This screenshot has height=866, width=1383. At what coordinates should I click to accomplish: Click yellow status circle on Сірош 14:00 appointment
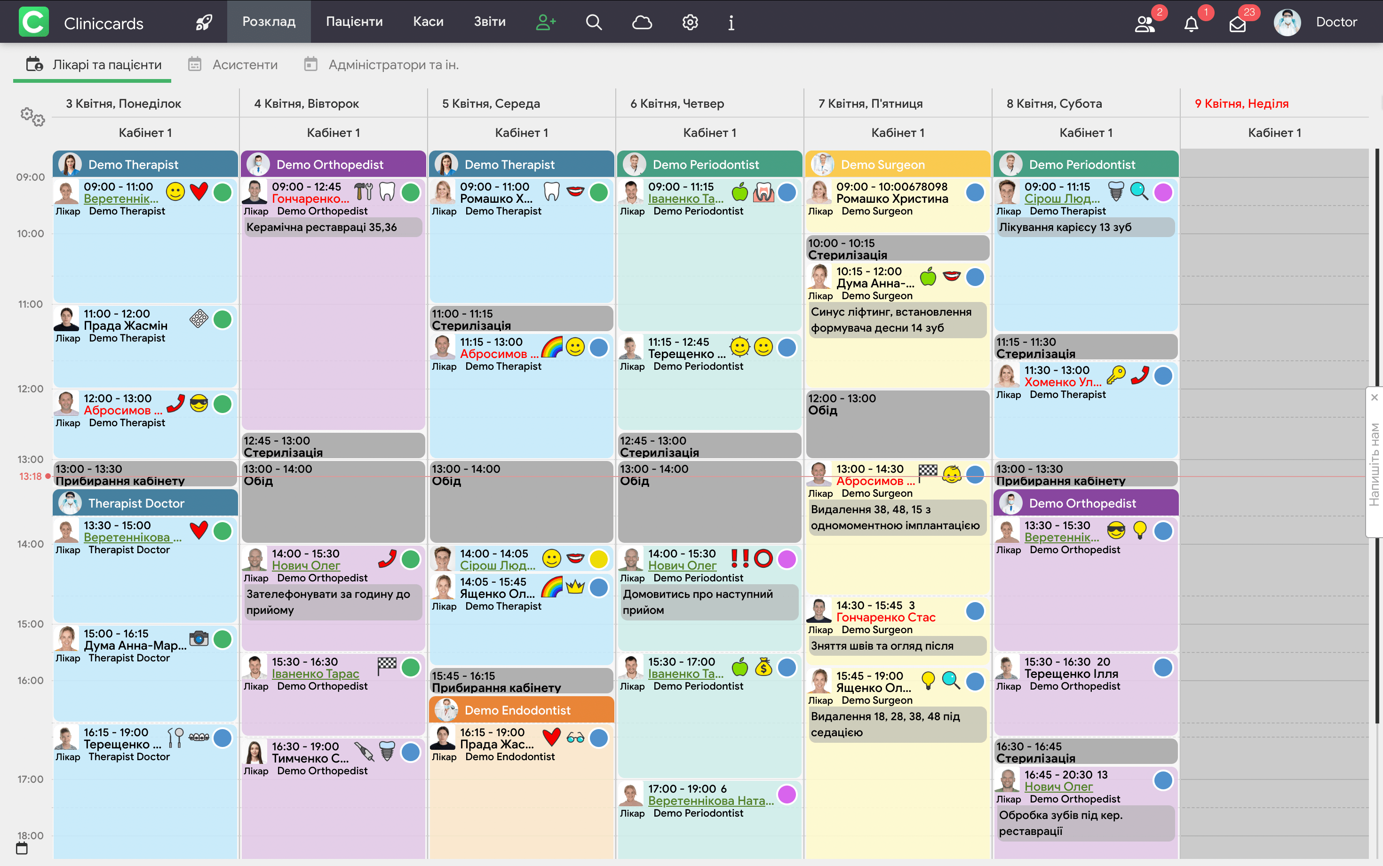click(598, 559)
